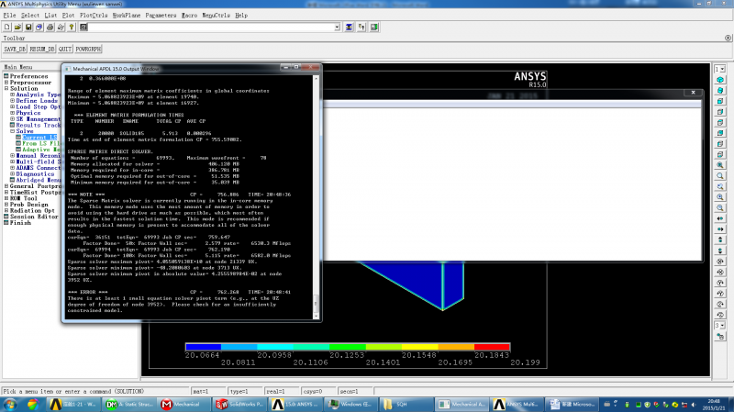The image size is (734, 412).
Task: Click the yellow band in contour legend
Action: [x=420, y=347]
